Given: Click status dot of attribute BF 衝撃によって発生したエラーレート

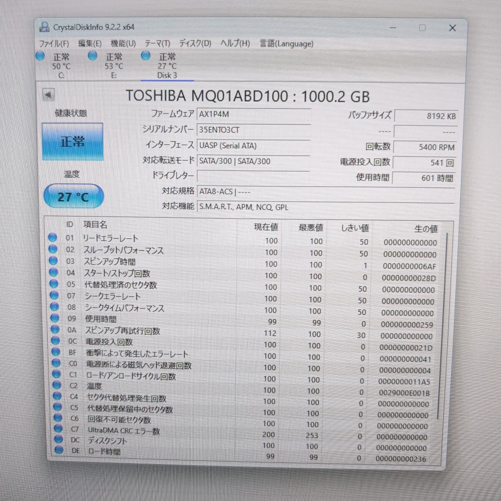Looking at the screenshot, I should [x=56, y=352].
